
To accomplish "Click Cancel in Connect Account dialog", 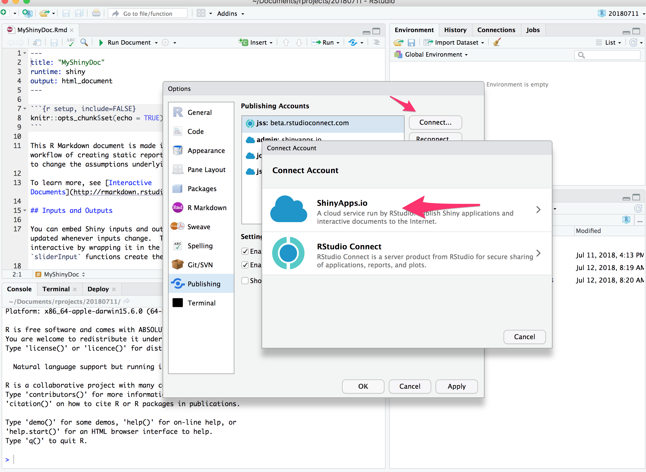I will coord(524,337).
